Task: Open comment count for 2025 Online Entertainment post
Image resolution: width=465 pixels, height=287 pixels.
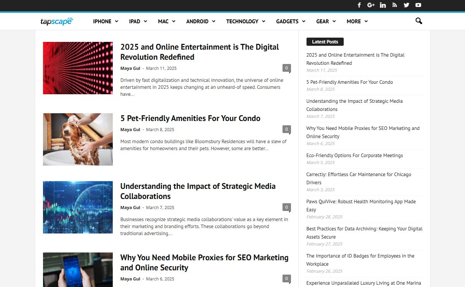Action: pos(286,68)
